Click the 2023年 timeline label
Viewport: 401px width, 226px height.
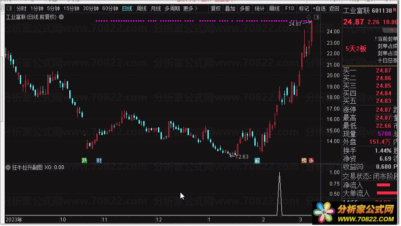point(14,220)
